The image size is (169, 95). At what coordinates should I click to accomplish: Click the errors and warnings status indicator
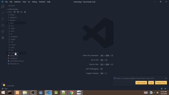click(5, 89)
